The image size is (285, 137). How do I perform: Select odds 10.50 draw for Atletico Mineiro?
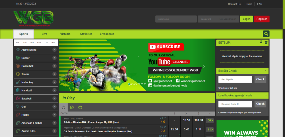[186, 120]
